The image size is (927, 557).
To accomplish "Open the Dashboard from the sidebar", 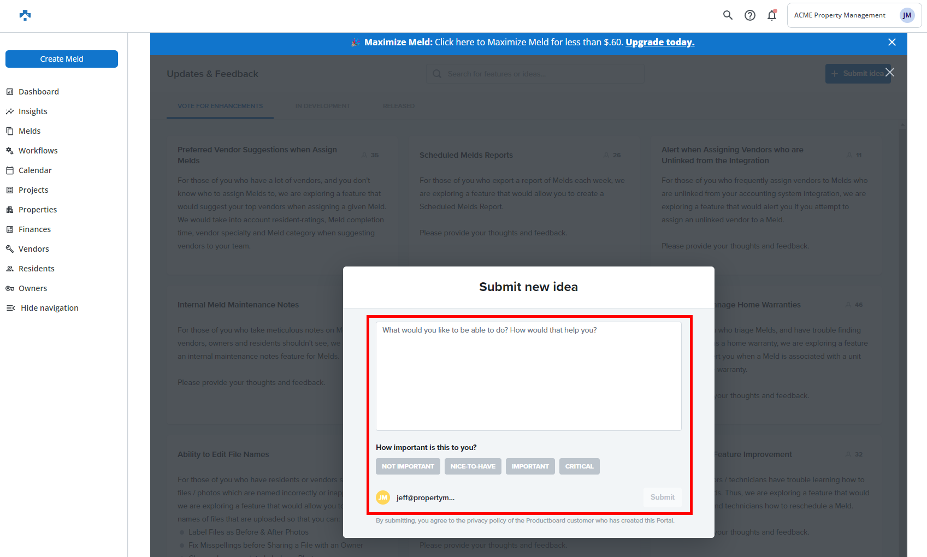I will point(38,91).
